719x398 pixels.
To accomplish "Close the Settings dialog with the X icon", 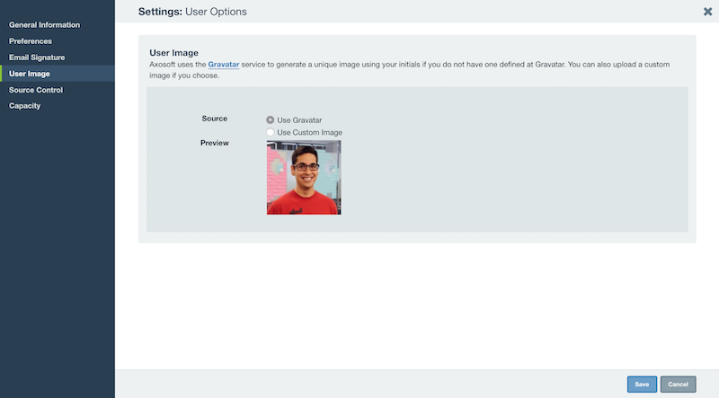I will [707, 12].
